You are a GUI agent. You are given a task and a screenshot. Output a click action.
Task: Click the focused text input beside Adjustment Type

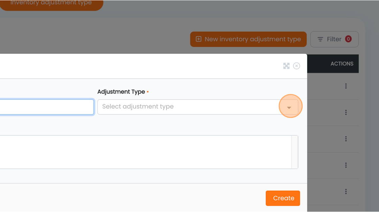click(x=47, y=107)
